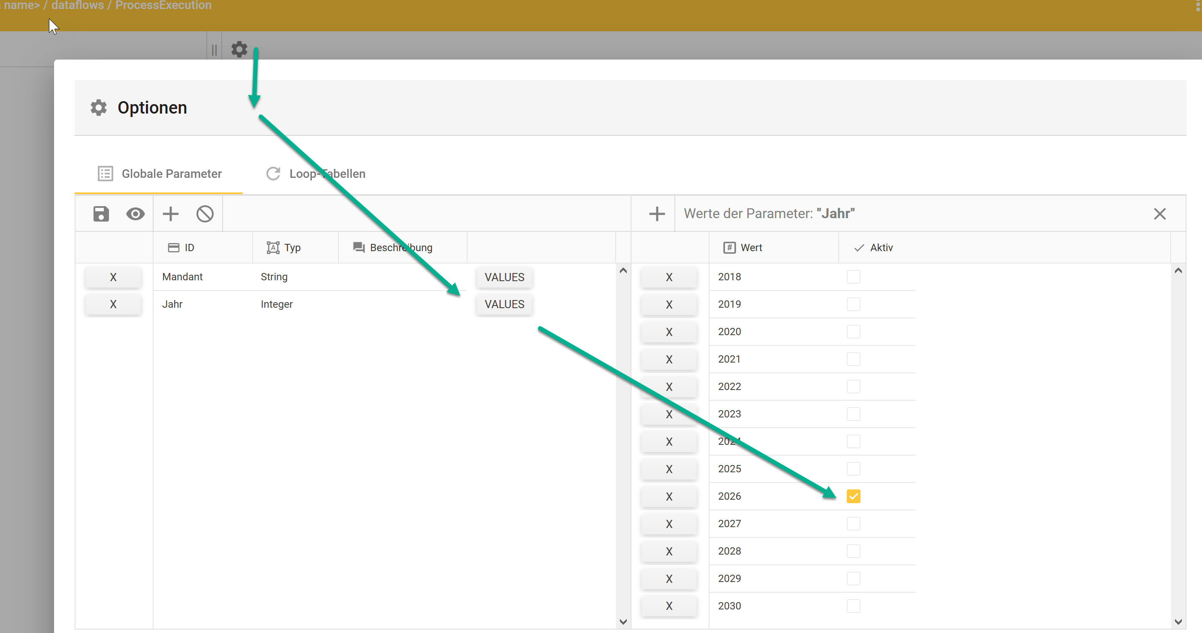Click the cancel circle-slash icon
Image resolution: width=1202 pixels, height=633 pixels.
coord(205,214)
